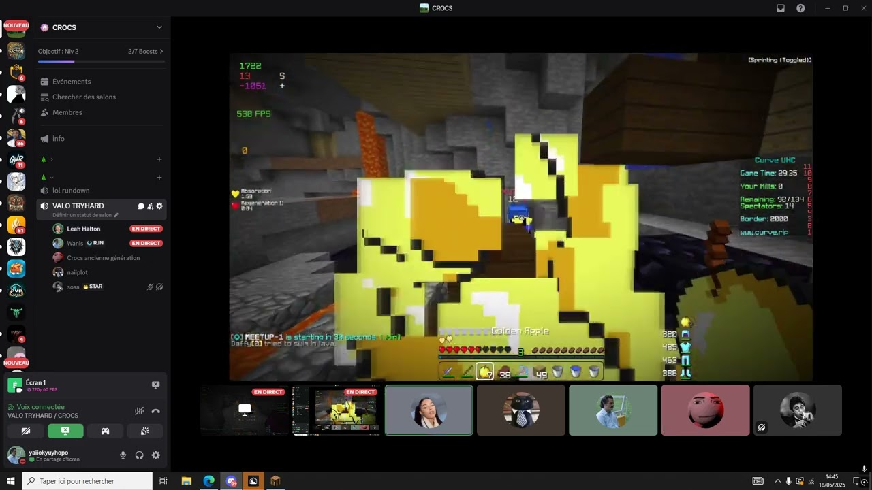This screenshot has height=490, width=872.
Task: Start an activity with gamepad button
Action: [x=105, y=431]
